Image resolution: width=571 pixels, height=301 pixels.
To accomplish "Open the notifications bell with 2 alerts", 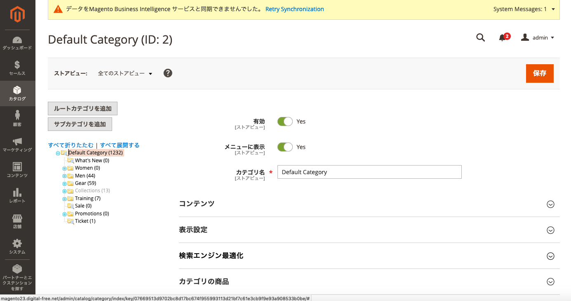I will 503,37.
